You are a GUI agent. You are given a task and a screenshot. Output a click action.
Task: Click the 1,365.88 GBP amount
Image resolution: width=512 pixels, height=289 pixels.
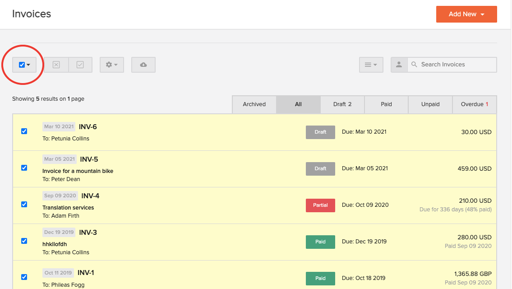click(x=473, y=274)
